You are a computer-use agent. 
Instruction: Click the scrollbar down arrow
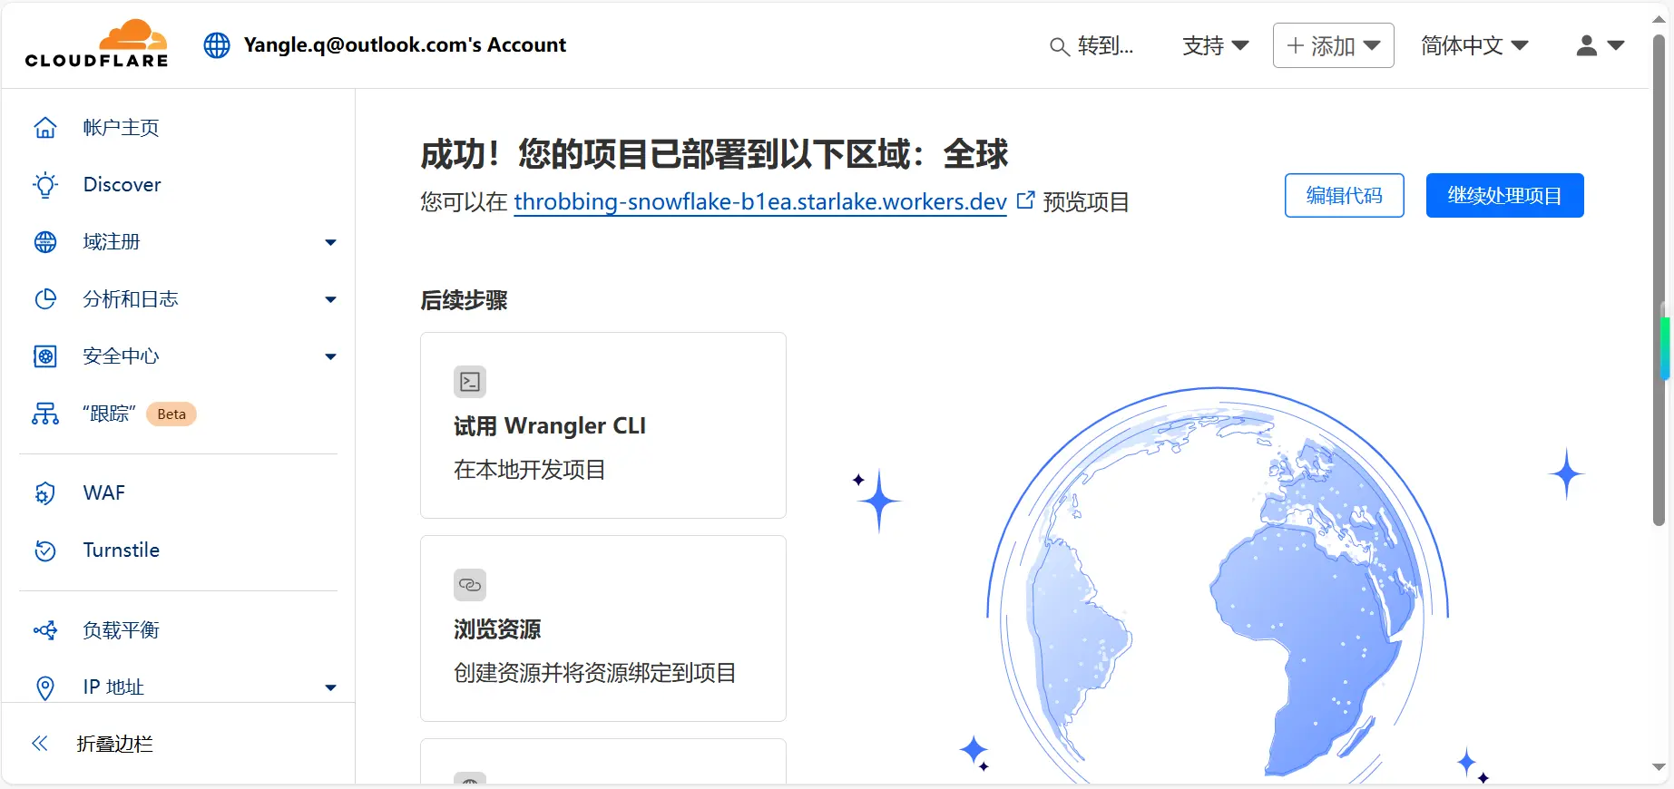pos(1659,767)
